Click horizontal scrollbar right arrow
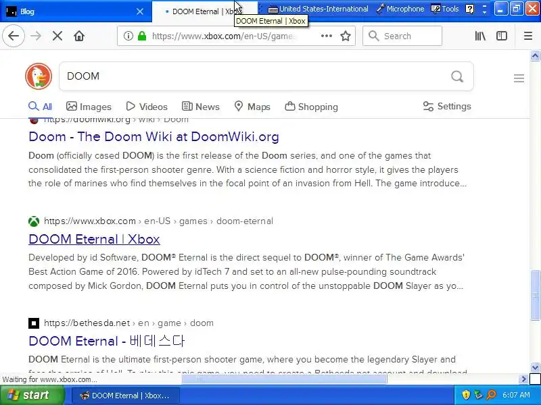The height and width of the screenshot is (405, 541). pyautogui.click(x=523, y=379)
